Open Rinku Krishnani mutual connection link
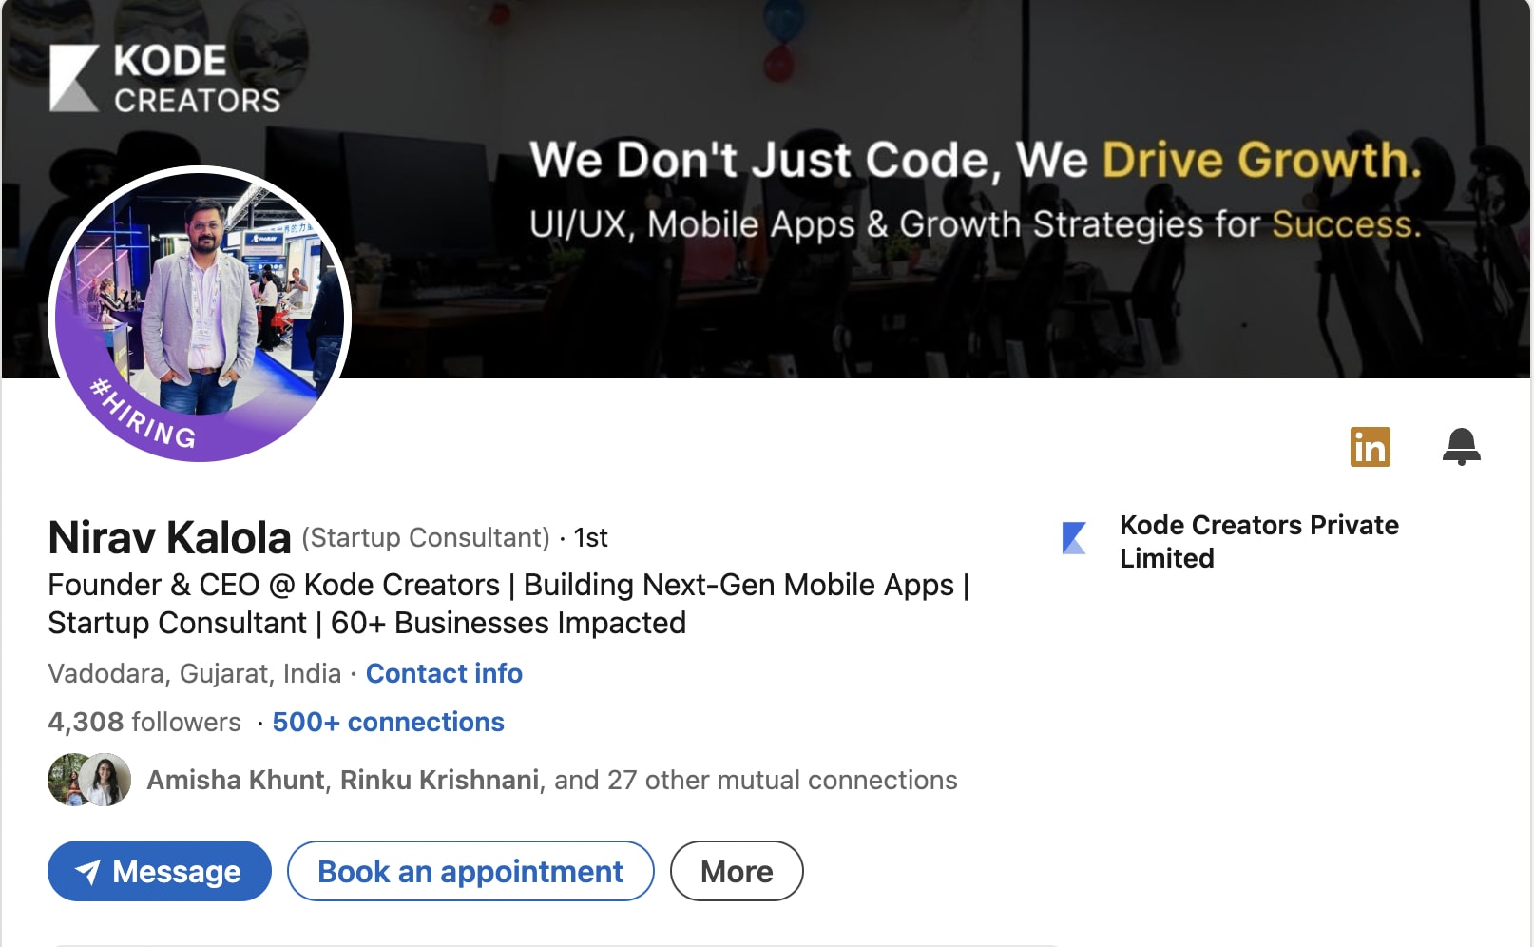The image size is (1534, 947). point(440,780)
